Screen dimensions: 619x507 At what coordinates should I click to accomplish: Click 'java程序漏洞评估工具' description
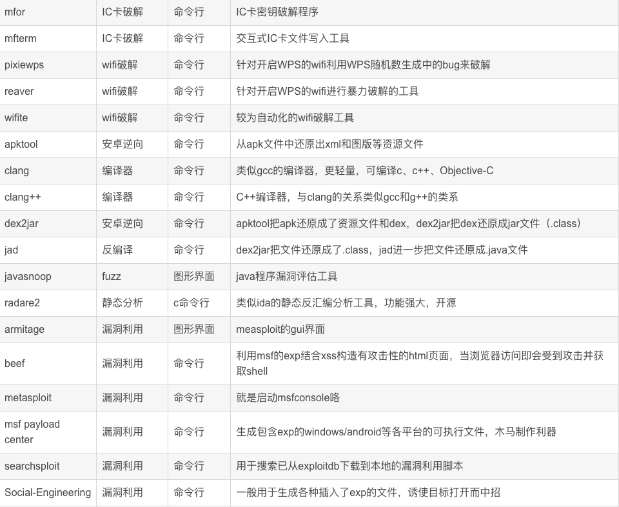pos(286,277)
